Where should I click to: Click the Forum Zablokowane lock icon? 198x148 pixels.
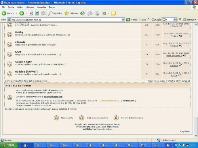pyautogui.click(x=116, y=118)
